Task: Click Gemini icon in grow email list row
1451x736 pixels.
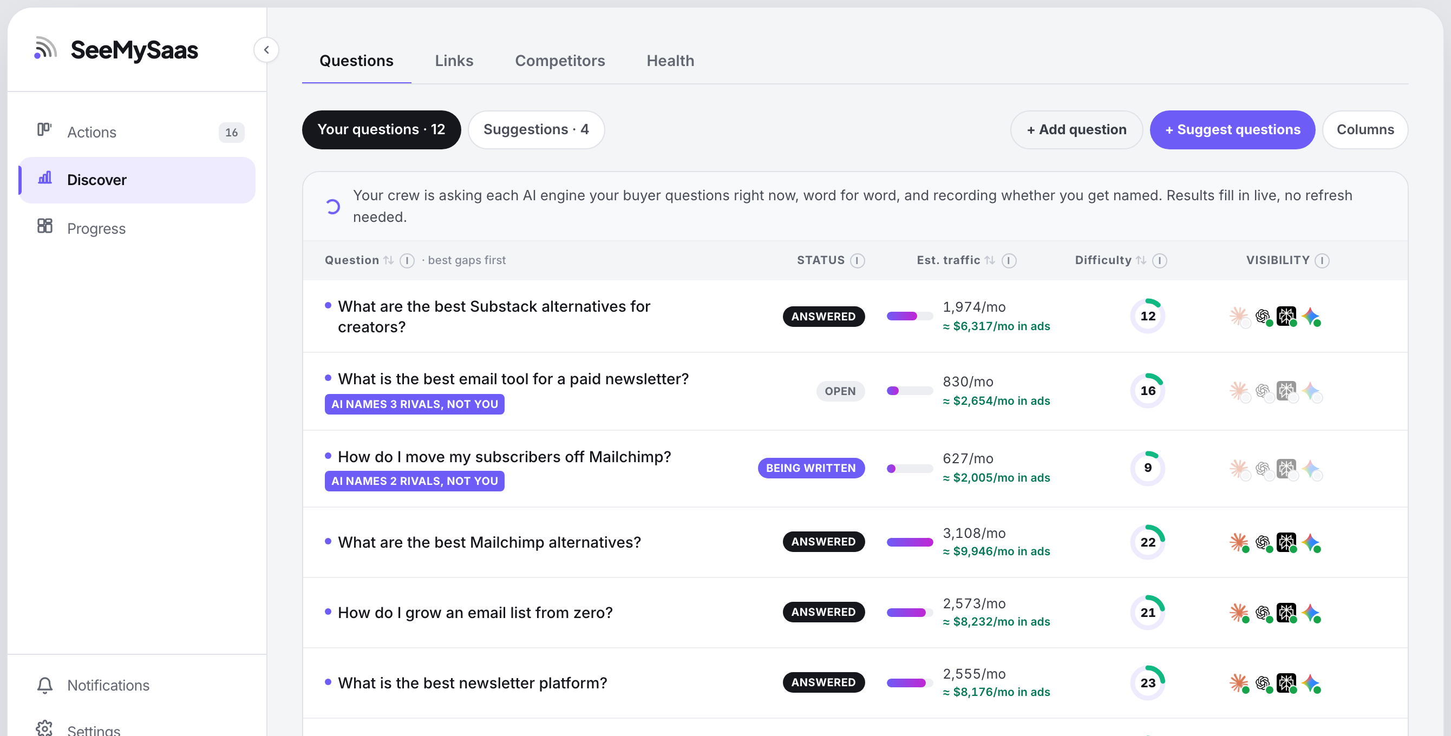Action: click(x=1311, y=613)
